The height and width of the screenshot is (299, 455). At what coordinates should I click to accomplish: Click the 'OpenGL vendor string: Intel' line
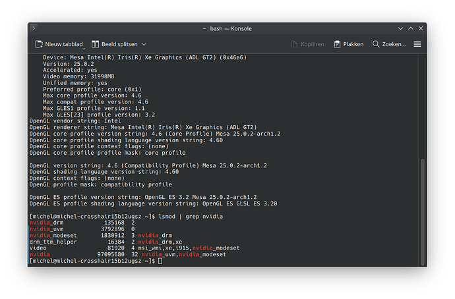point(75,121)
